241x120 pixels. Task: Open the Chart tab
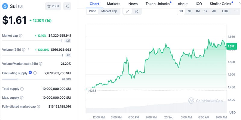point(94,4)
